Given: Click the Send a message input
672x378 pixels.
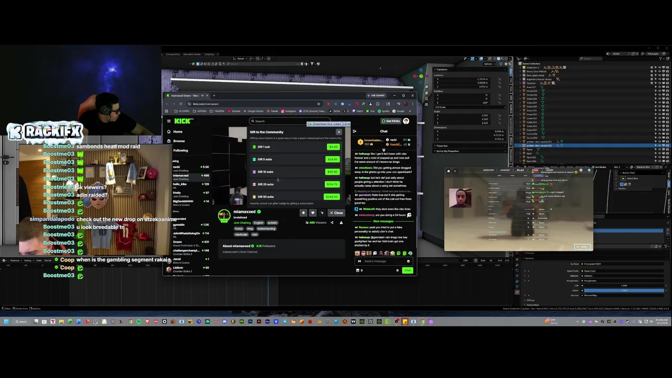Looking at the screenshot, I should pyautogui.click(x=384, y=261).
